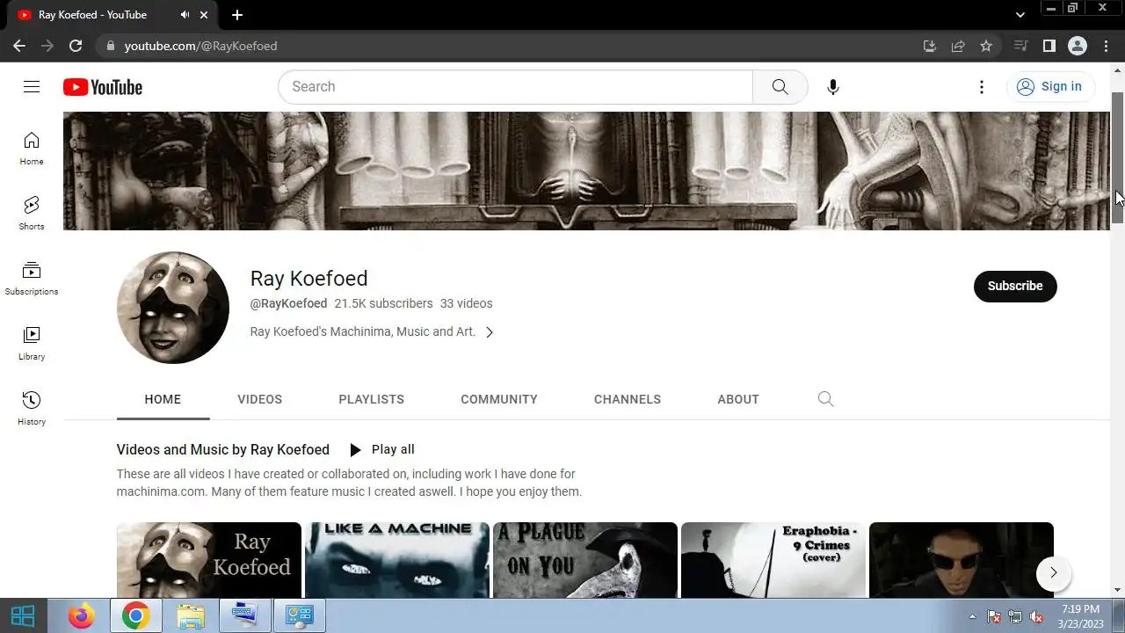This screenshot has width=1125, height=633.
Task: Open the Like A Machine video thumbnail
Action: [x=397, y=560]
